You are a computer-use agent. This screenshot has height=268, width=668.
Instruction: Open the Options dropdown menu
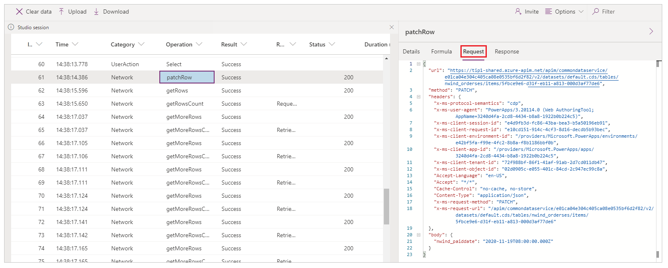click(x=565, y=12)
